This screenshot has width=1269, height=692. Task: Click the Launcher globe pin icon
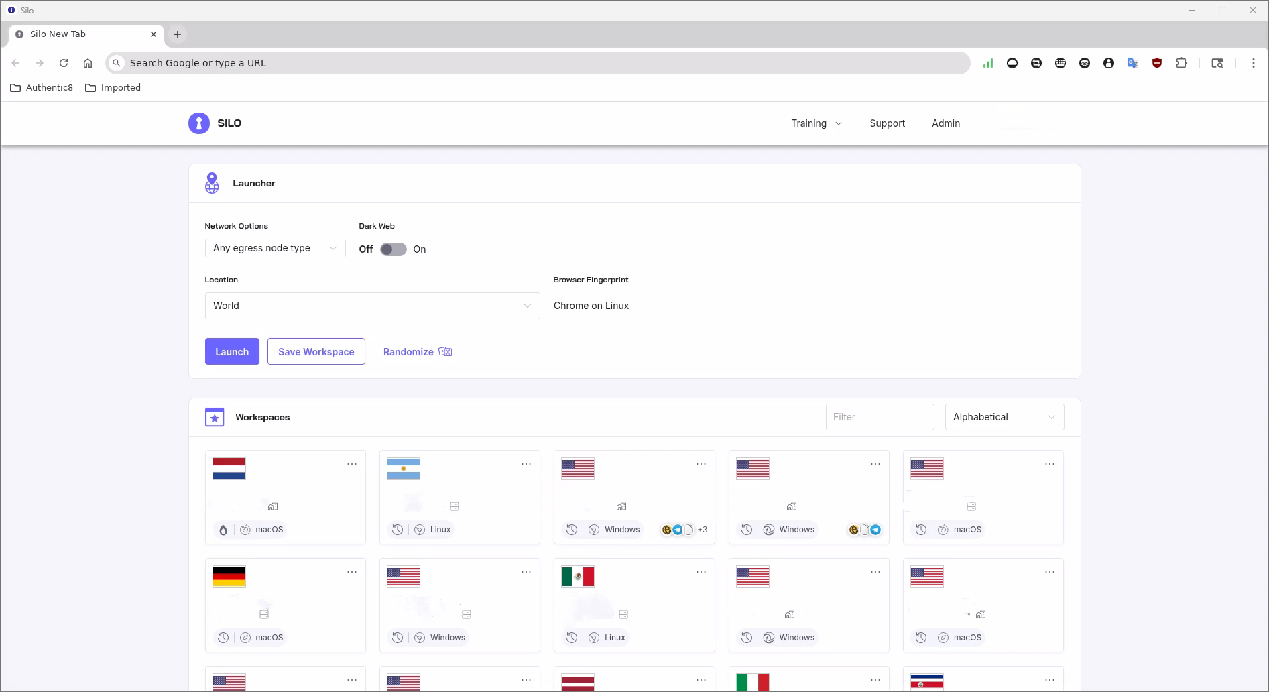(212, 183)
